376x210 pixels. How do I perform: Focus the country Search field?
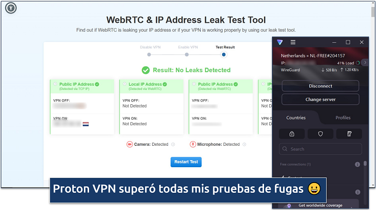tap(320, 149)
